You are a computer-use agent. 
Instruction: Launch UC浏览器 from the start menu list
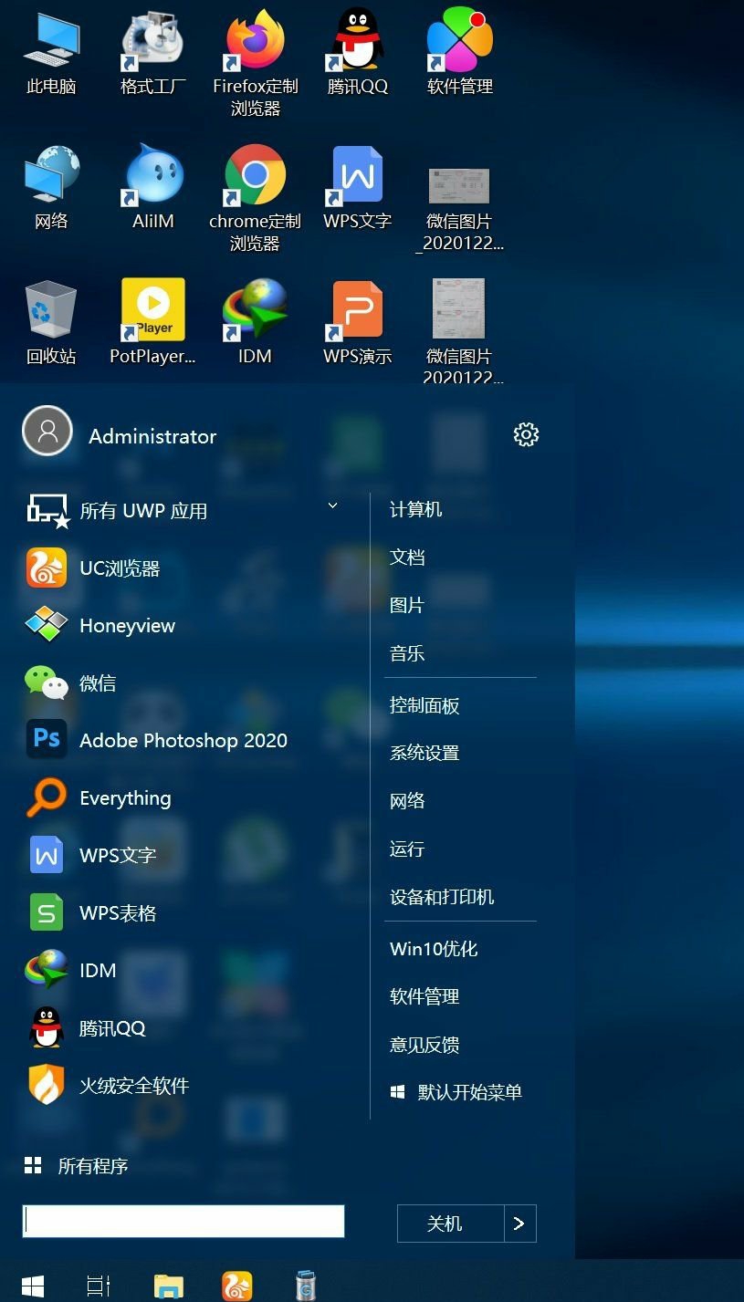119,568
